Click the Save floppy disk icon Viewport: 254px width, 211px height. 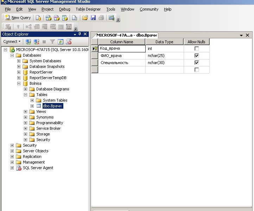click(x=93, y=18)
